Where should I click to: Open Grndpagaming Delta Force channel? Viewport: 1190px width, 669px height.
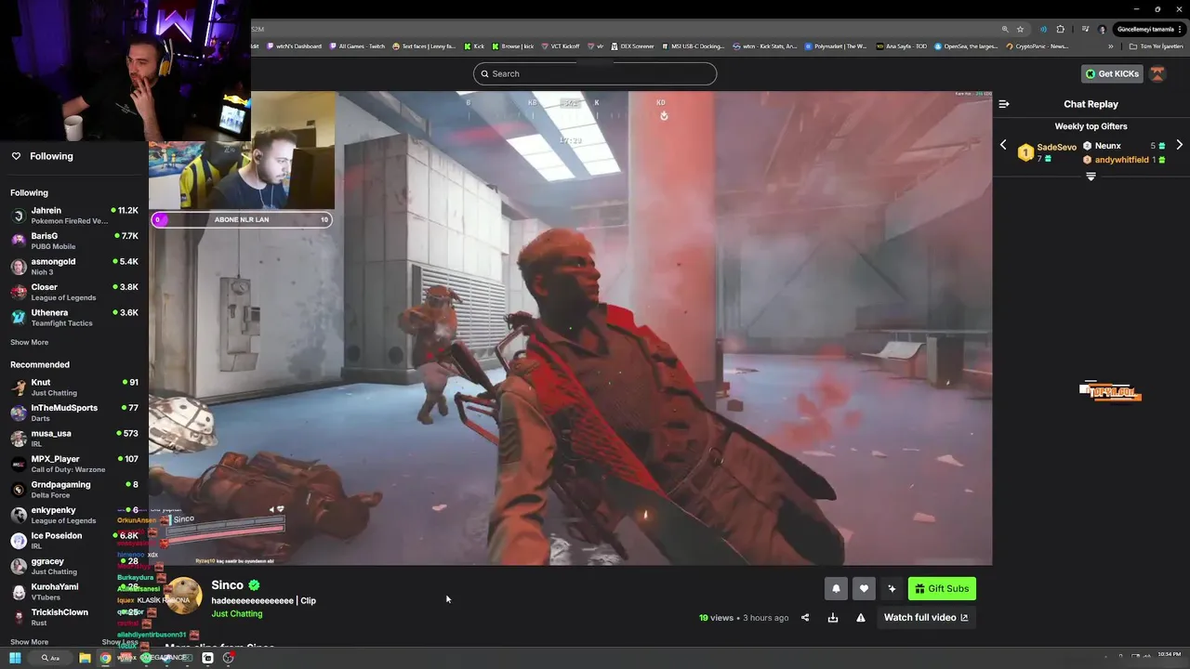(x=74, y=490)
